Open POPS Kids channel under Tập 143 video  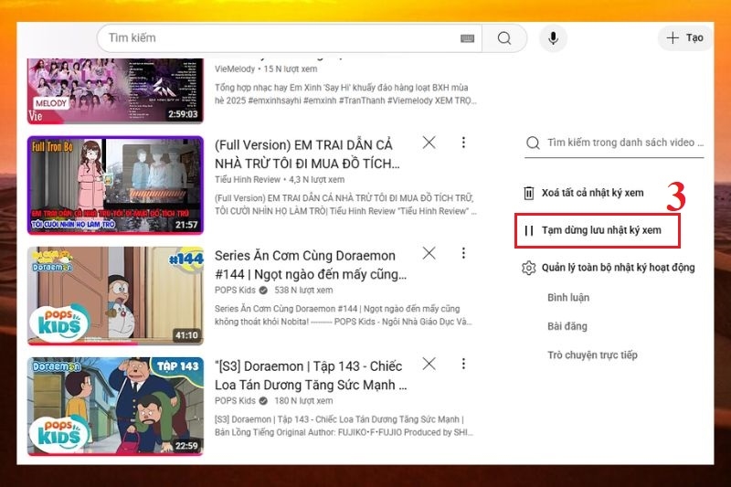tap(235, 401)
